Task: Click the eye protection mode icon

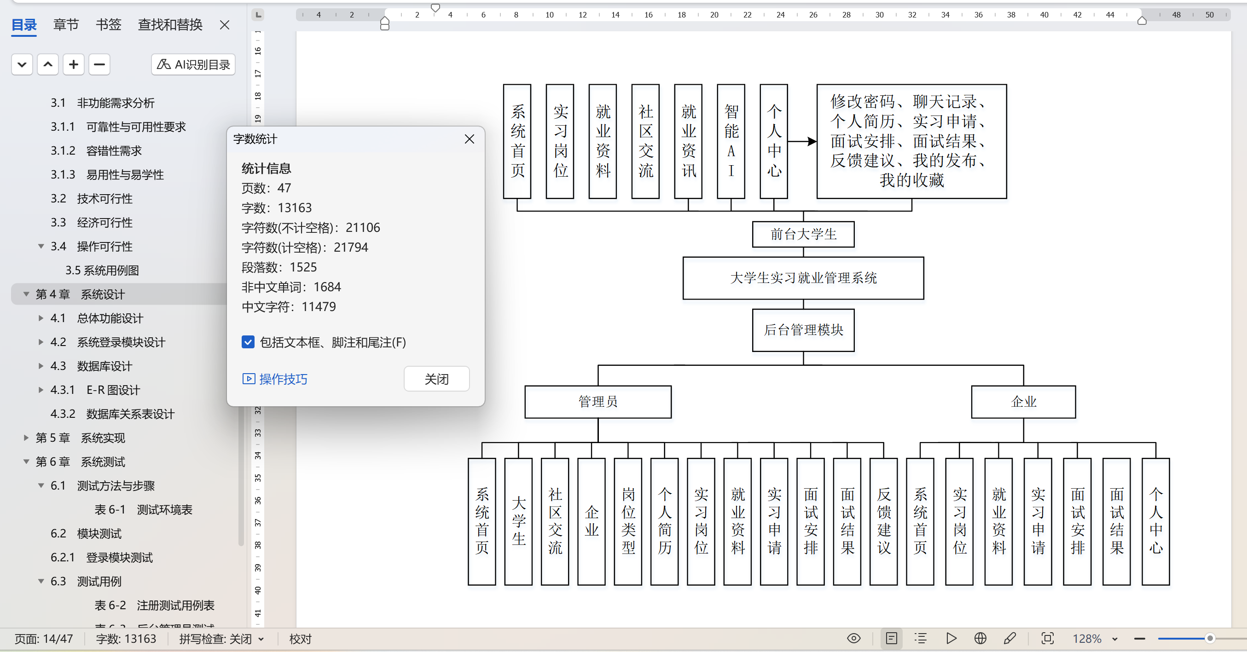Action: [853, 639]
